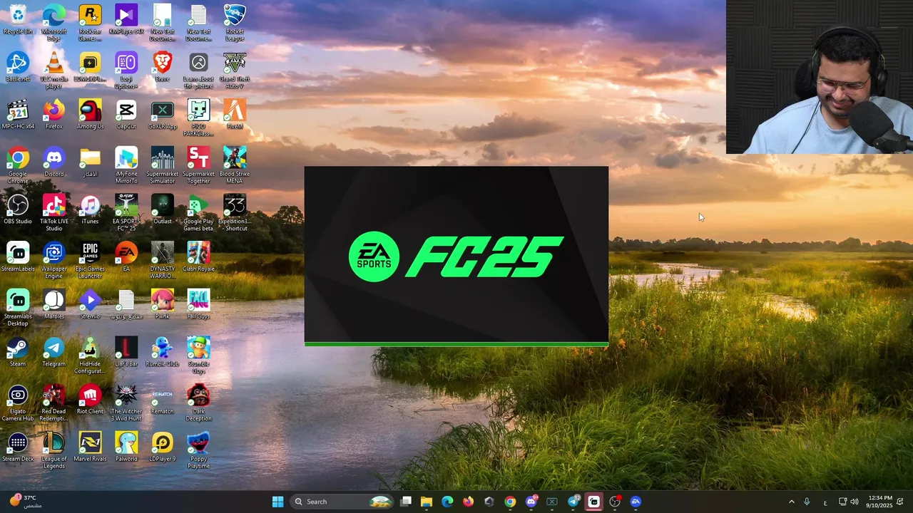
Task: Select the MPC-HC x64 desktop icon
Action: click(18, 115)
